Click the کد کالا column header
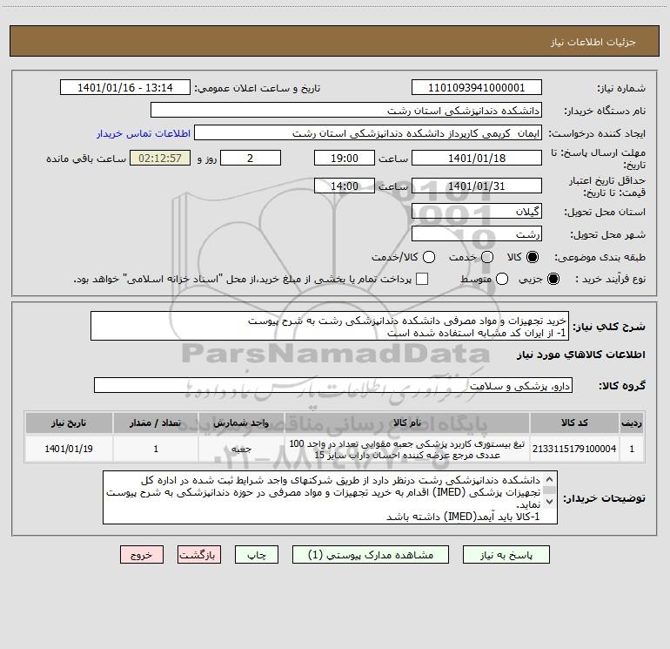The height and width of the screenshot is (649, 670). click(574, 423)
